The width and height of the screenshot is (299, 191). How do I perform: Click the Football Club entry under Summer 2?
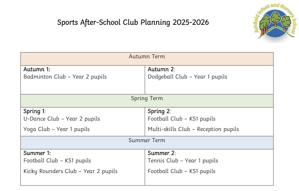pos(181,171)
